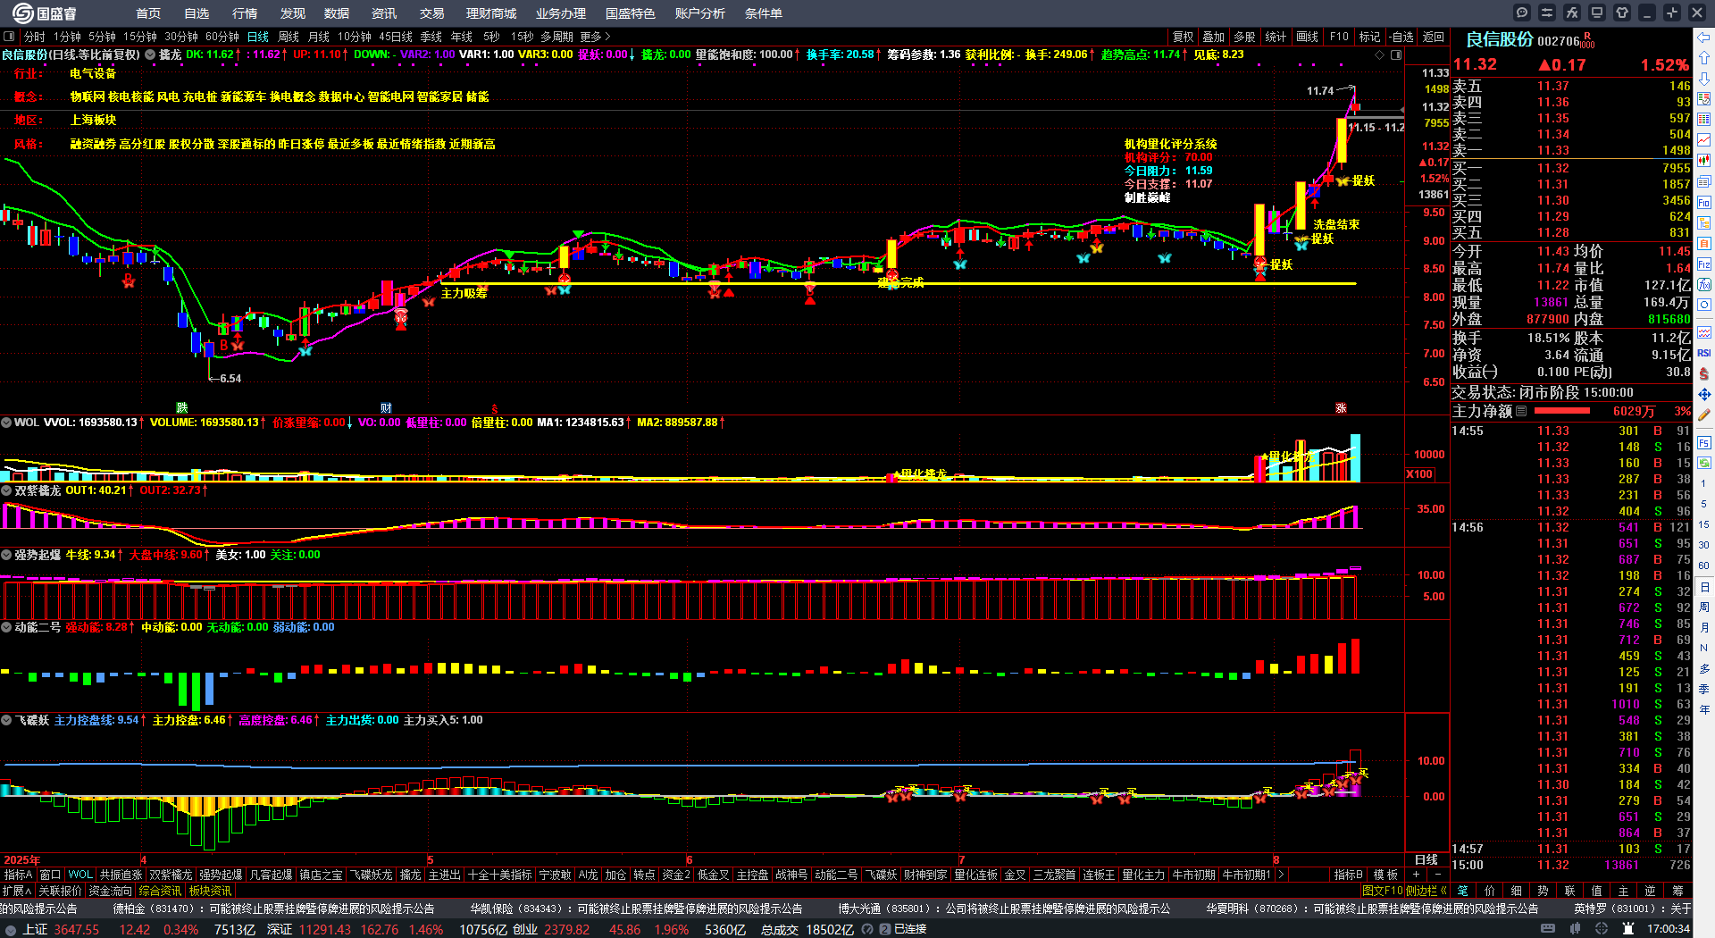Open the 指标A indicator group dropdown

(19, 875)
